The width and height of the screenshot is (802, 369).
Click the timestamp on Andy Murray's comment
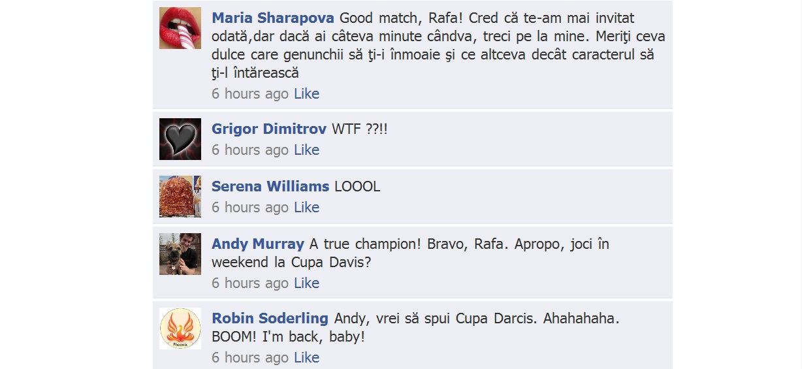click(x=250, y=283)
